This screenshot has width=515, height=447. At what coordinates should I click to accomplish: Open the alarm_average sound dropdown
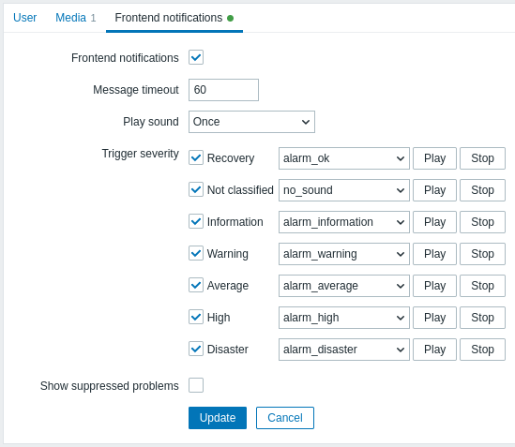[x=344, y=286]
